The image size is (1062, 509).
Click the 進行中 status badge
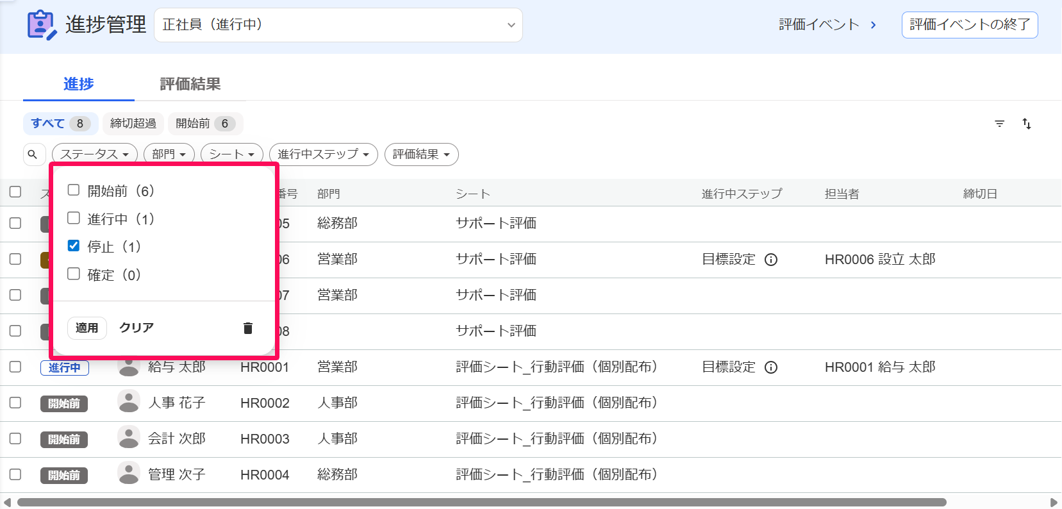[x=65, y=368]
